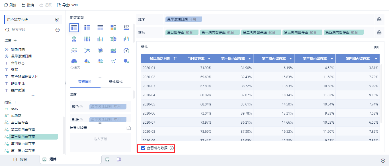Select the area chart type icon
Viewport: 389px width, 166px height.
113,51
